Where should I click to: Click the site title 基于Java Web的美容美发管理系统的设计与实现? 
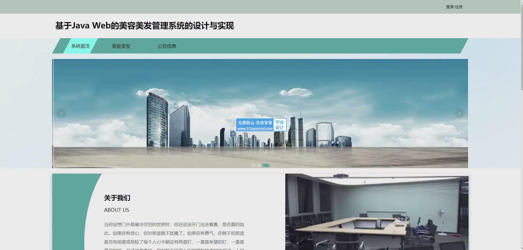click(144, 26)
